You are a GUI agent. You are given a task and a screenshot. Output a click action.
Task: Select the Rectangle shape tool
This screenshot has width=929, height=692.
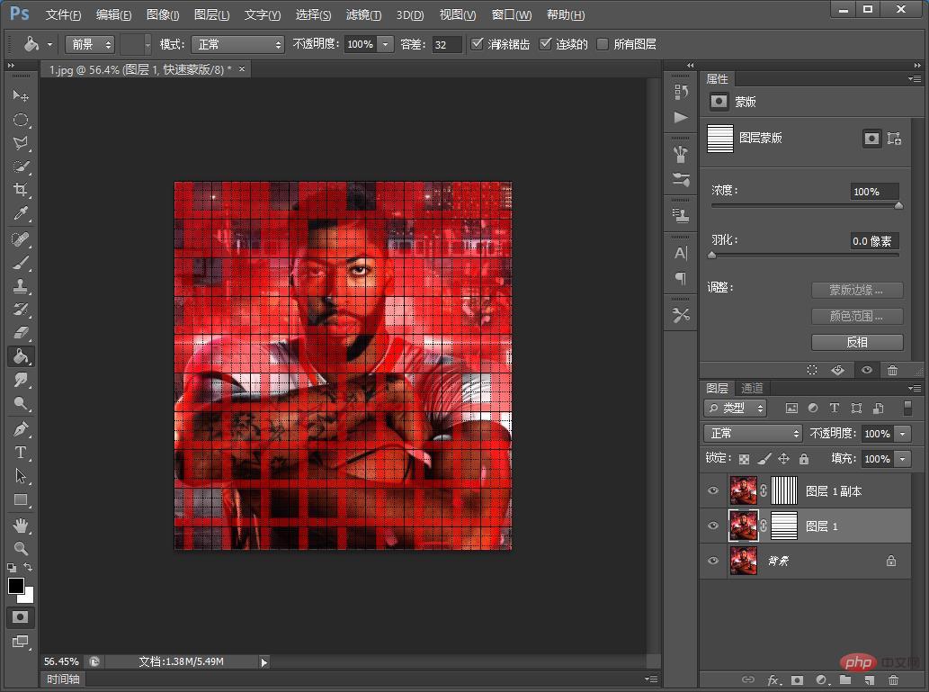[20, 499]
